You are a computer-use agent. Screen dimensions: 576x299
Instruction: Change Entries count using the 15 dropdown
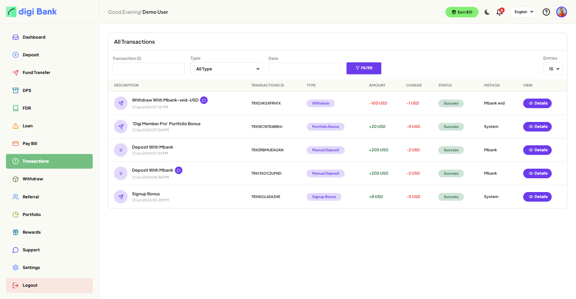[x=553, y=69]
